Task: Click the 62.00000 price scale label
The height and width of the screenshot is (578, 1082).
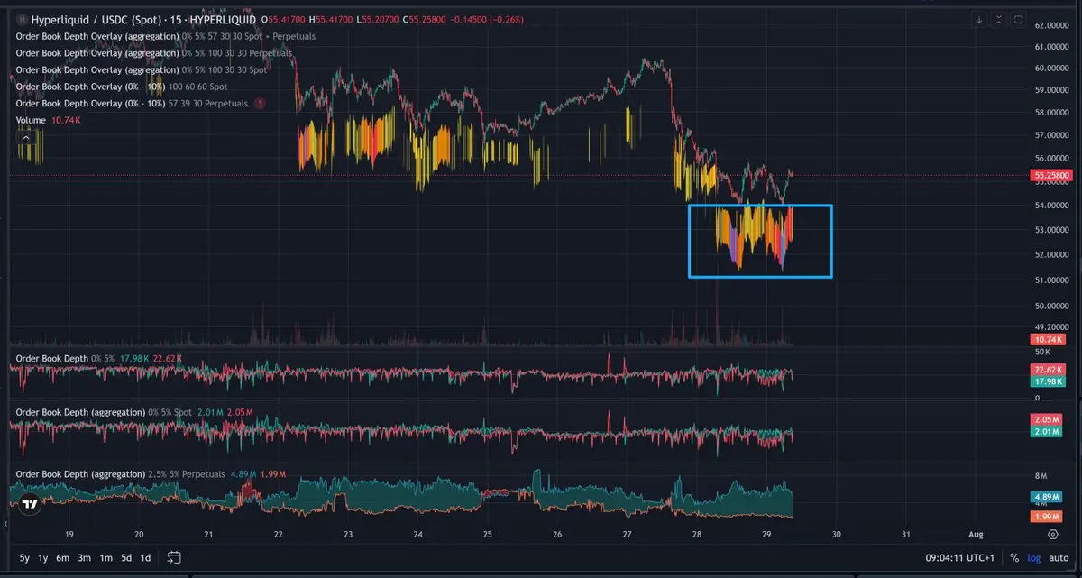Action: click(x=1051, y=26)
